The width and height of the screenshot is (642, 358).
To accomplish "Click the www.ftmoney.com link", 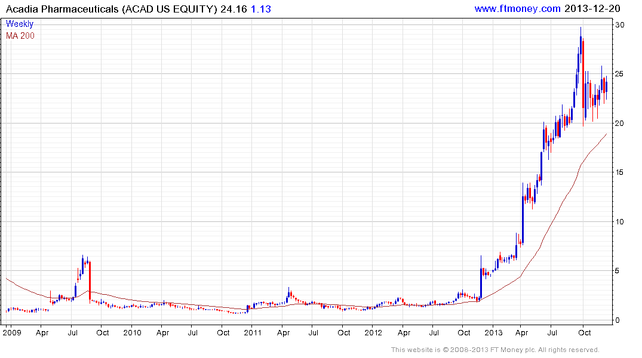I will tap(517, 8).
